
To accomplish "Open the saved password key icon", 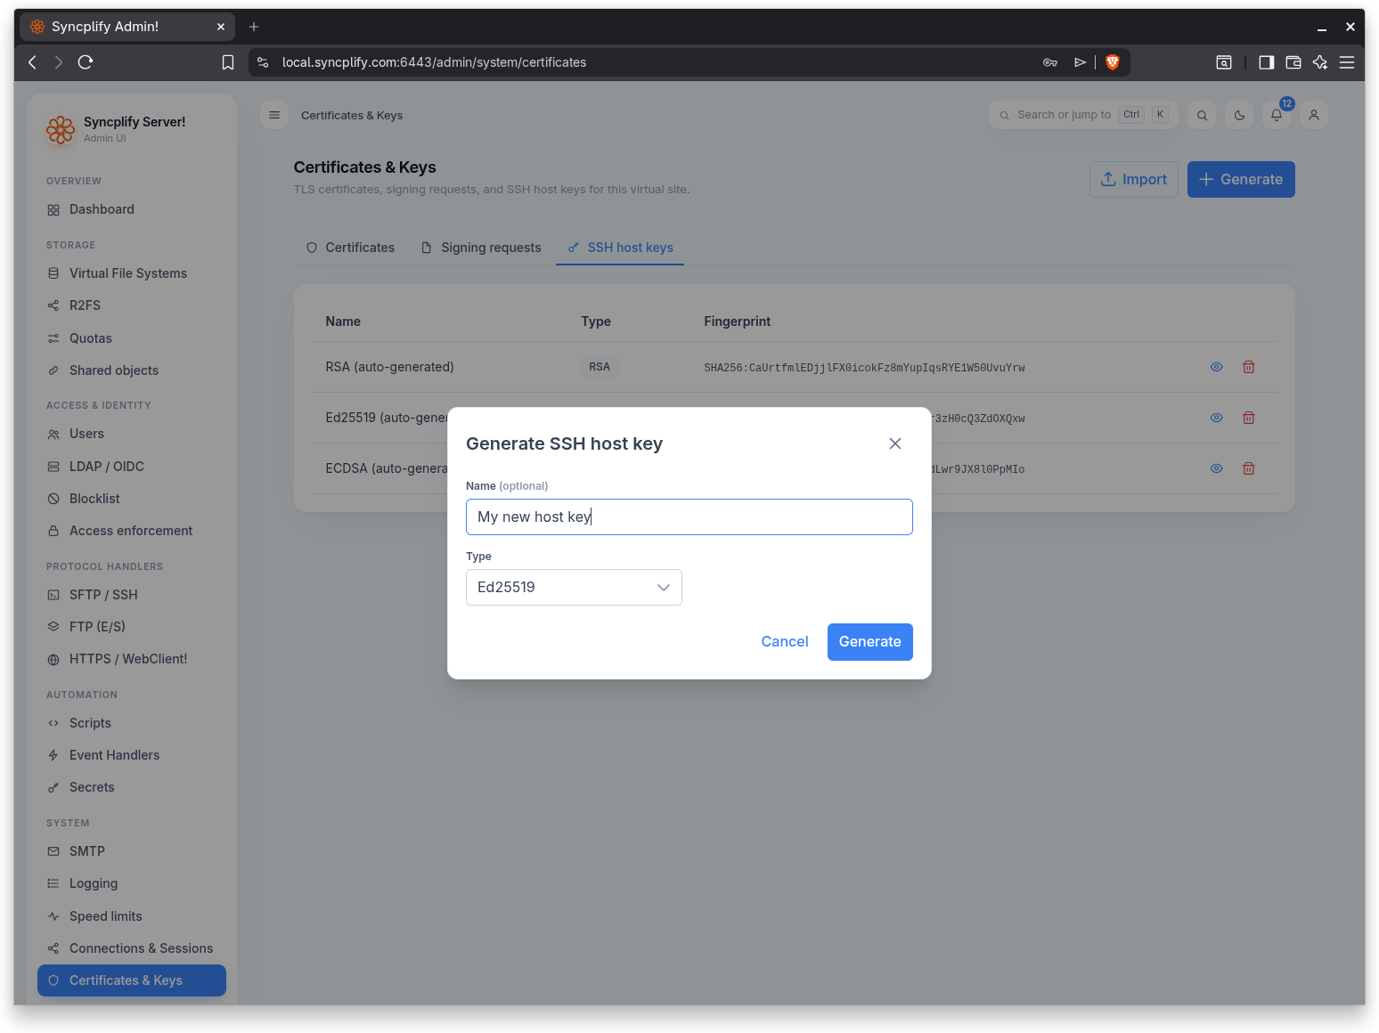I will [x=1050, y=62].
